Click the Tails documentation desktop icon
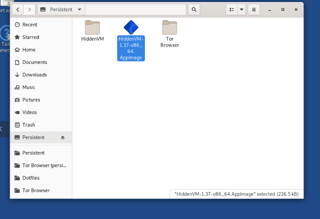 (5, 39)
